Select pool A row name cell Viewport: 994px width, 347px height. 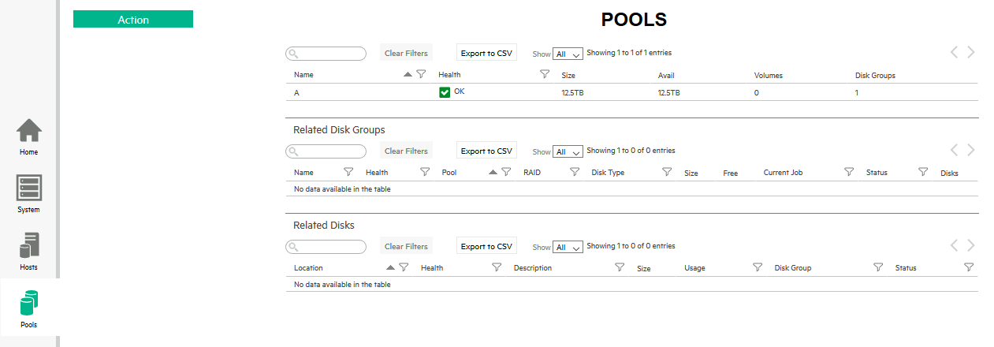tap(296, 93)
